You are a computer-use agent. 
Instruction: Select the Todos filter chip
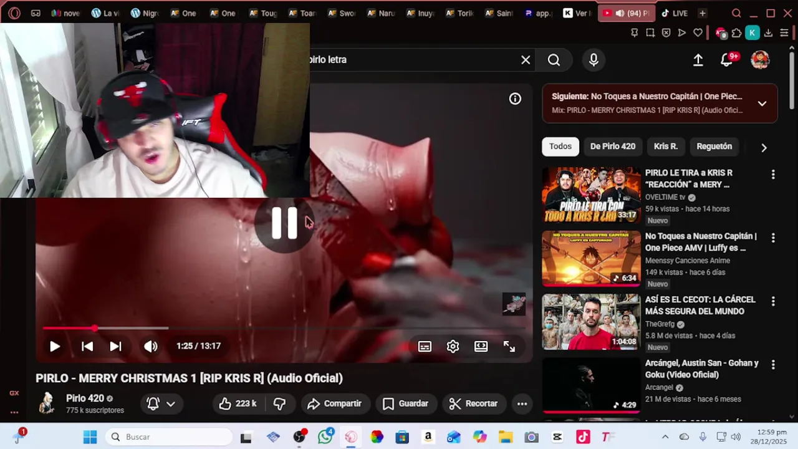click(560, 147)
